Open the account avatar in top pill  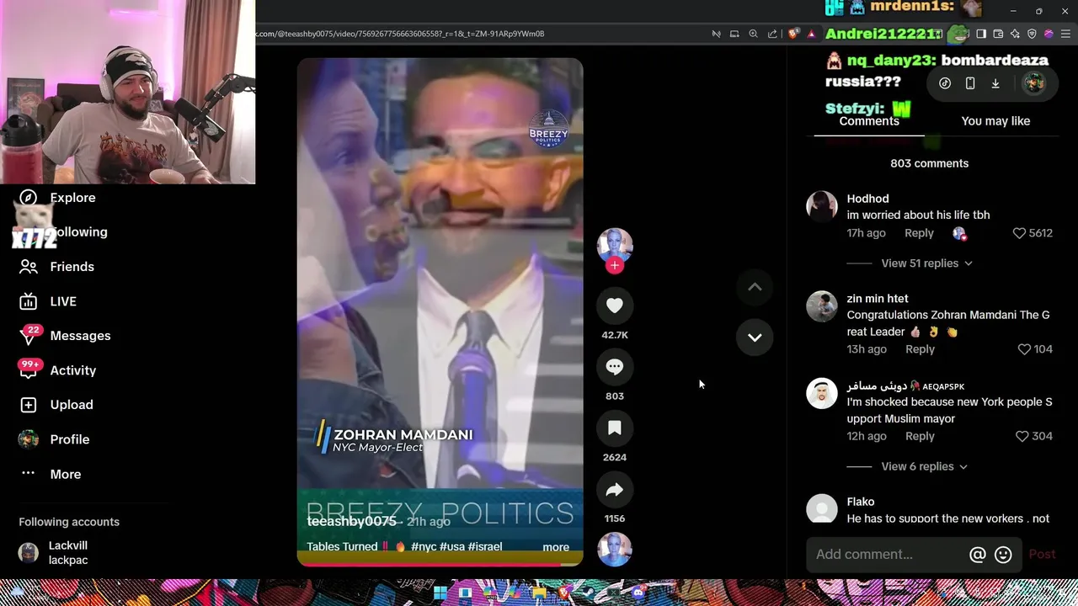[x=1033, y=83]
